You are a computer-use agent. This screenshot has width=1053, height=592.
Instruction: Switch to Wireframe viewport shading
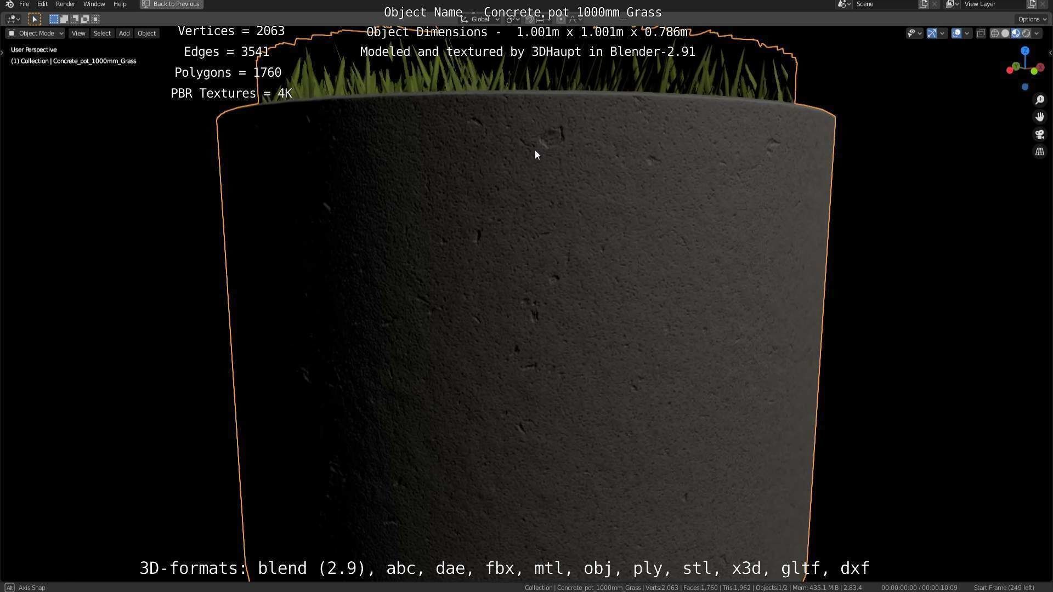(994, 33)
